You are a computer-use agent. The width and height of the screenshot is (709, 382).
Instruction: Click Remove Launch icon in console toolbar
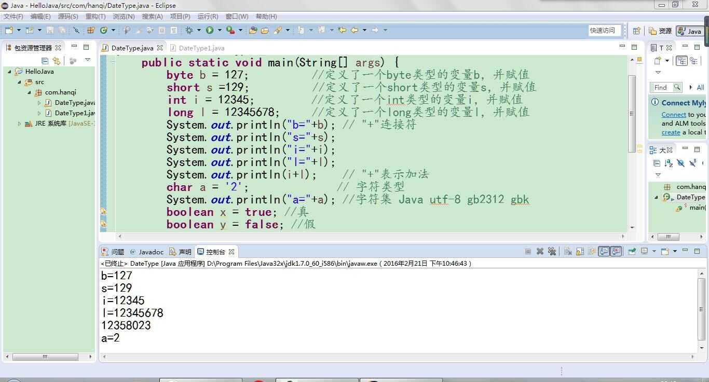tap(540, 251)
